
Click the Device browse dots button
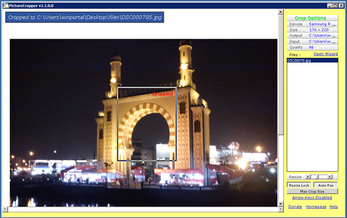click(334, 24)
